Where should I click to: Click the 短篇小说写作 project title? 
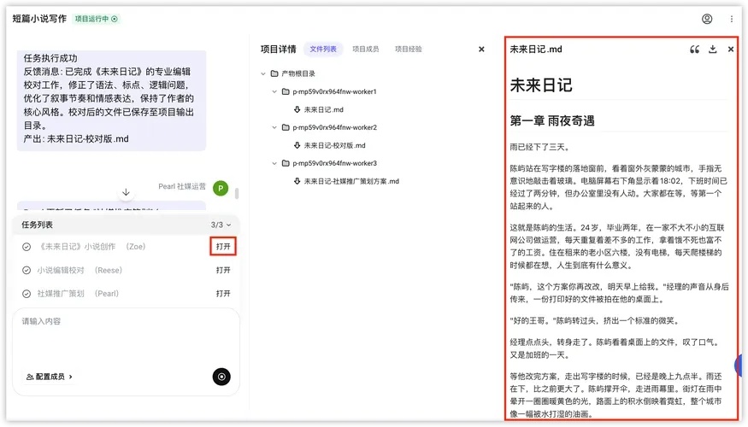(x=39, y=19)
